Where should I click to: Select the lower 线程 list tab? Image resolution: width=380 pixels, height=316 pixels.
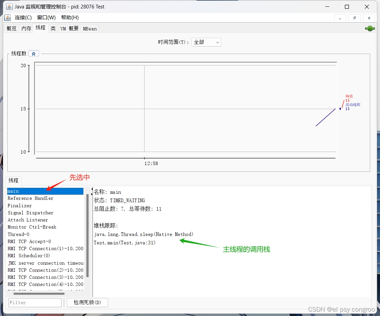(14, 180)
